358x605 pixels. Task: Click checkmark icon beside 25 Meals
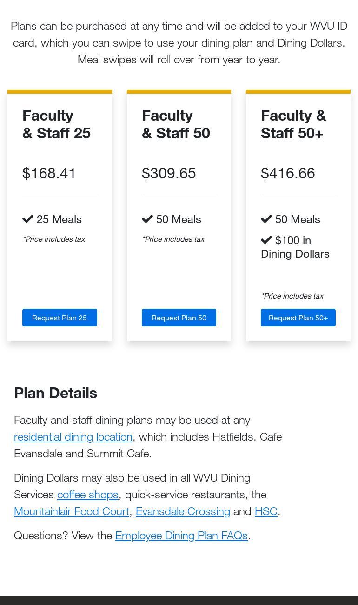[28, 219]
